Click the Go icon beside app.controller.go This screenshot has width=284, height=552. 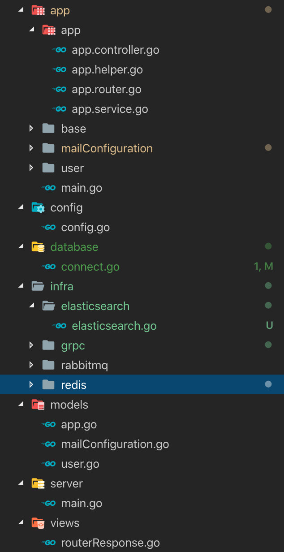[x=59, y=50]
